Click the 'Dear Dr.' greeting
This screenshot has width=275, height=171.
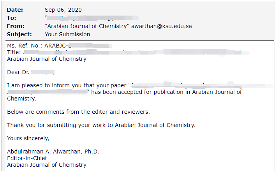(31, 72)
